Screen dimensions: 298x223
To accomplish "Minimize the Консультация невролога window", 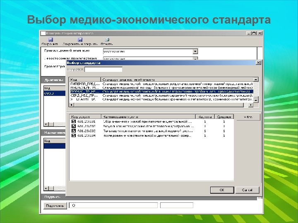I will tap(249, 33).
